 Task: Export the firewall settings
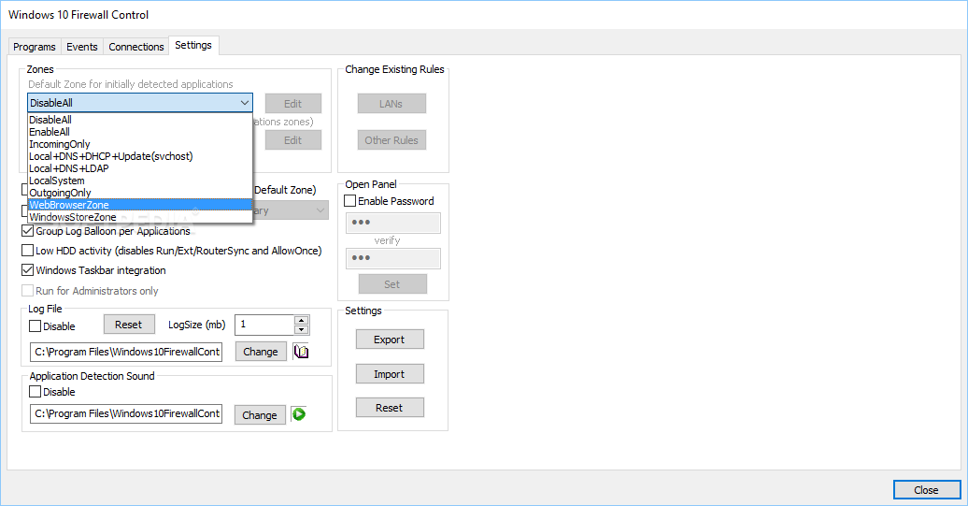tap(390, 340)
